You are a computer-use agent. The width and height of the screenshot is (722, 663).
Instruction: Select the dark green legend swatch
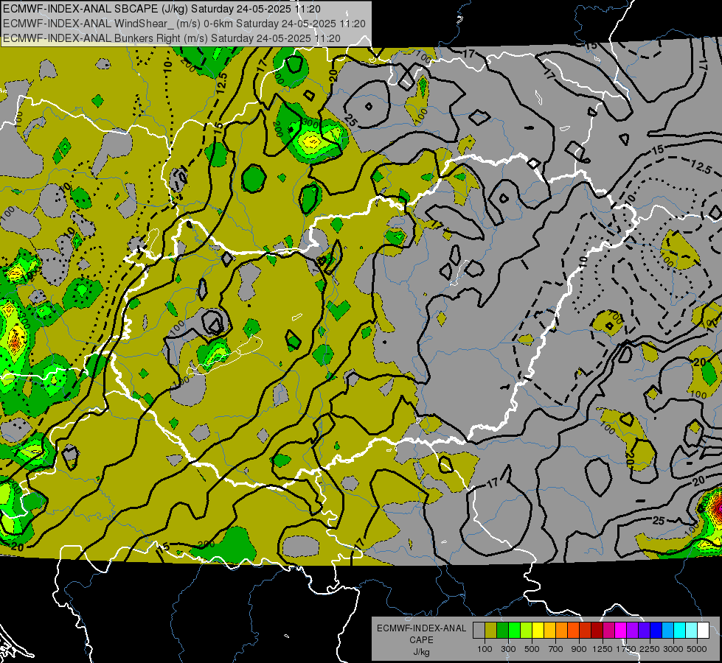click(502, 630)
